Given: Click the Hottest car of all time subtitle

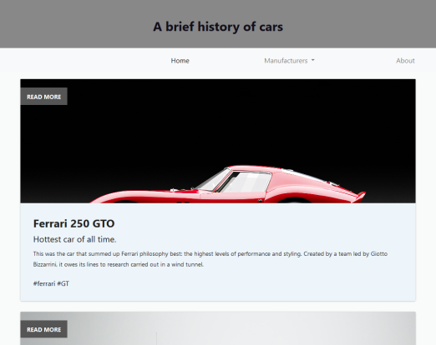Looking at the screenshot, I should (74, 239).
